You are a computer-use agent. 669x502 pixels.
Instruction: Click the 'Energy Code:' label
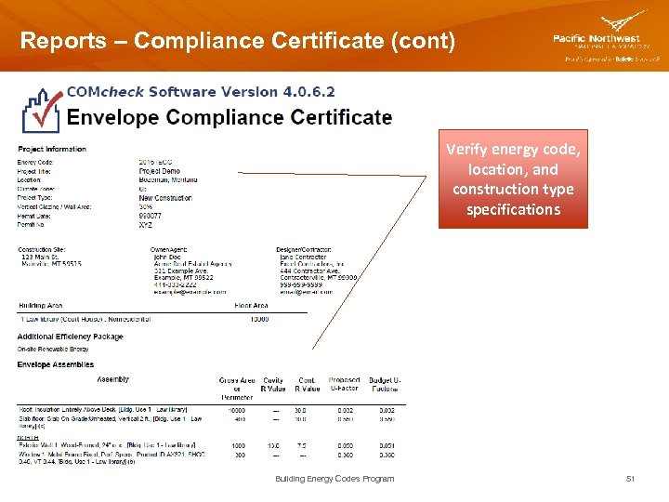tap(35, 162)
